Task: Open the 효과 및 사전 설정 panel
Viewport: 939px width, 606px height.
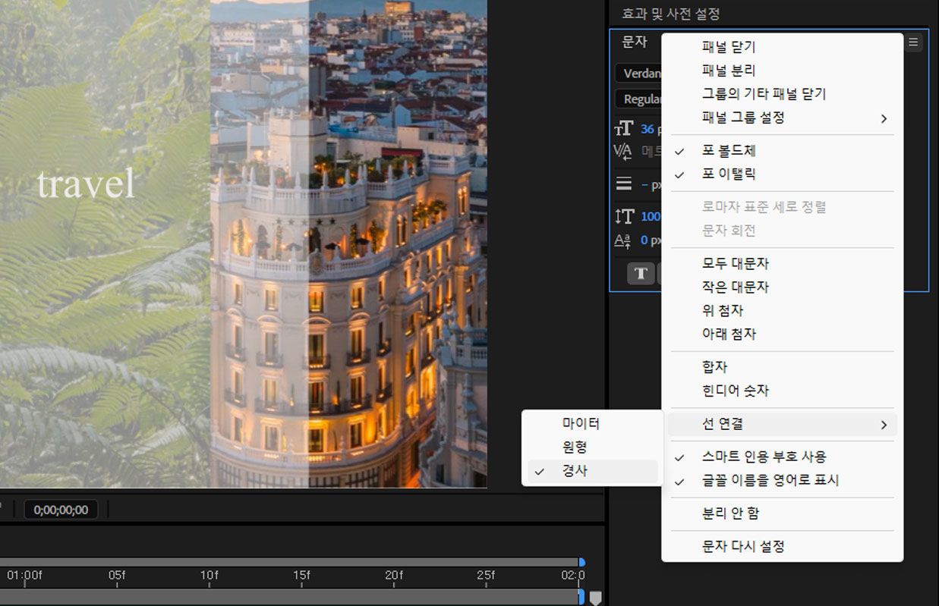Action: coord(670,14)
